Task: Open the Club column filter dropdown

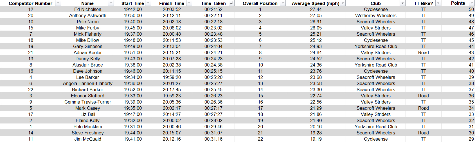Action: (402, 3)
